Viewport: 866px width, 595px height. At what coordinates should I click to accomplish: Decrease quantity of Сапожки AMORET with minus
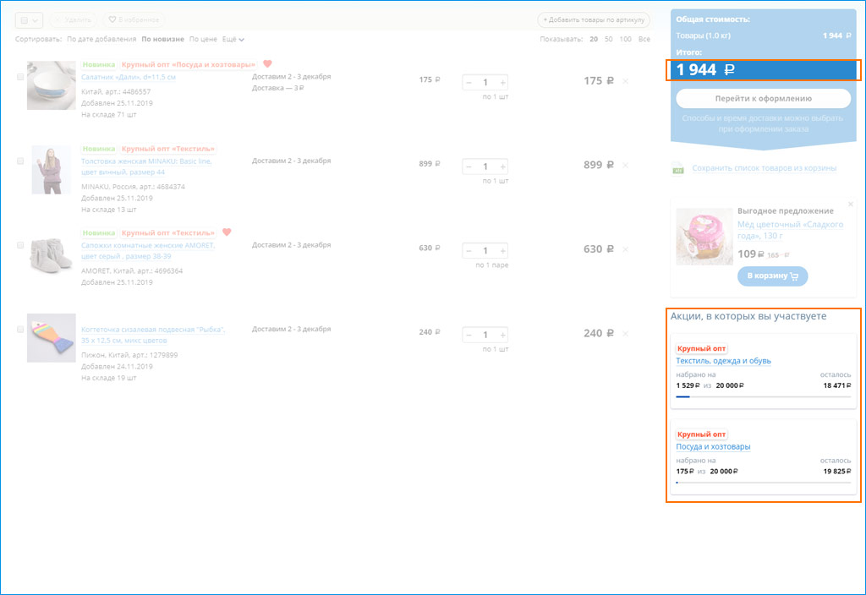tap(469, 251)
